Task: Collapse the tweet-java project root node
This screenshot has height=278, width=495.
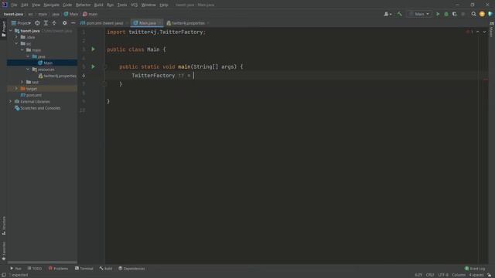Action: [10, 31]
